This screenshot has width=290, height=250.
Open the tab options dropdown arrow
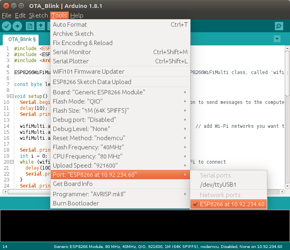(x=277, y=39)
